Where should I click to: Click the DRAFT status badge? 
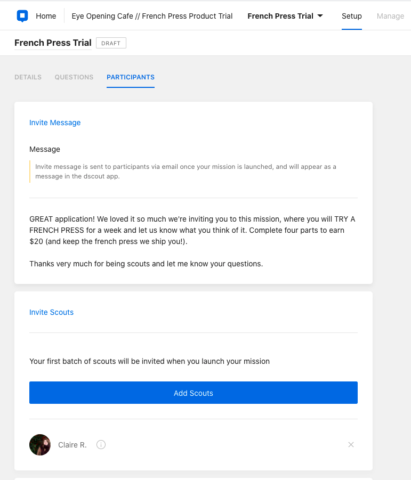(111, 43)
